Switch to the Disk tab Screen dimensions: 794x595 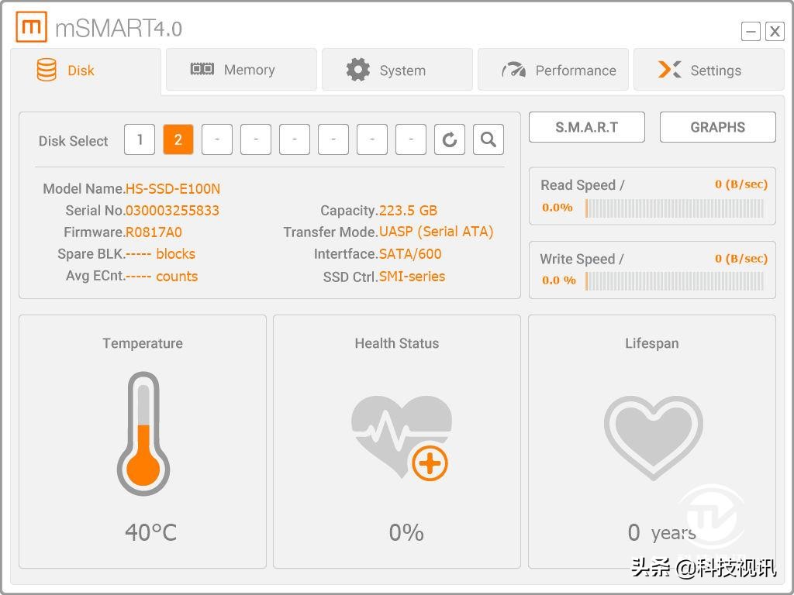click(85, 71)
